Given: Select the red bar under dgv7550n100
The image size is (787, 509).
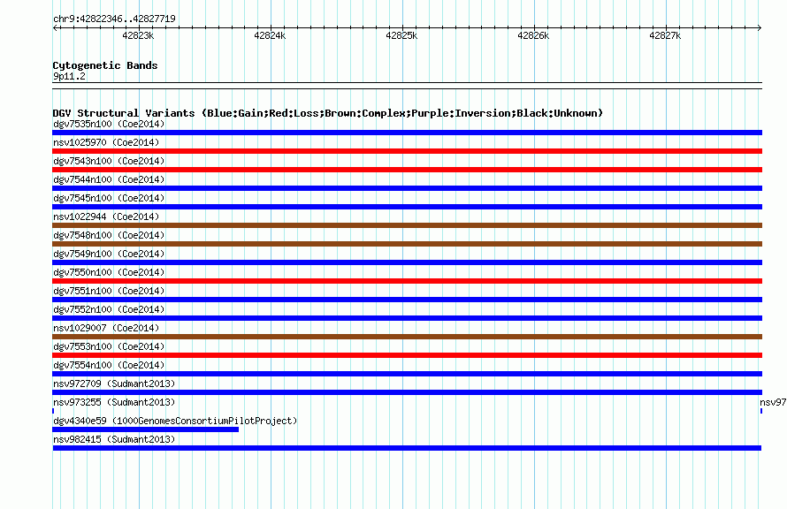Looking at the screenshot, I should tap(407, 281).
